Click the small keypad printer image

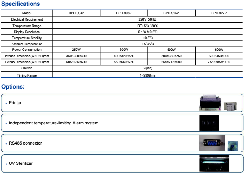tap(230, 106)
